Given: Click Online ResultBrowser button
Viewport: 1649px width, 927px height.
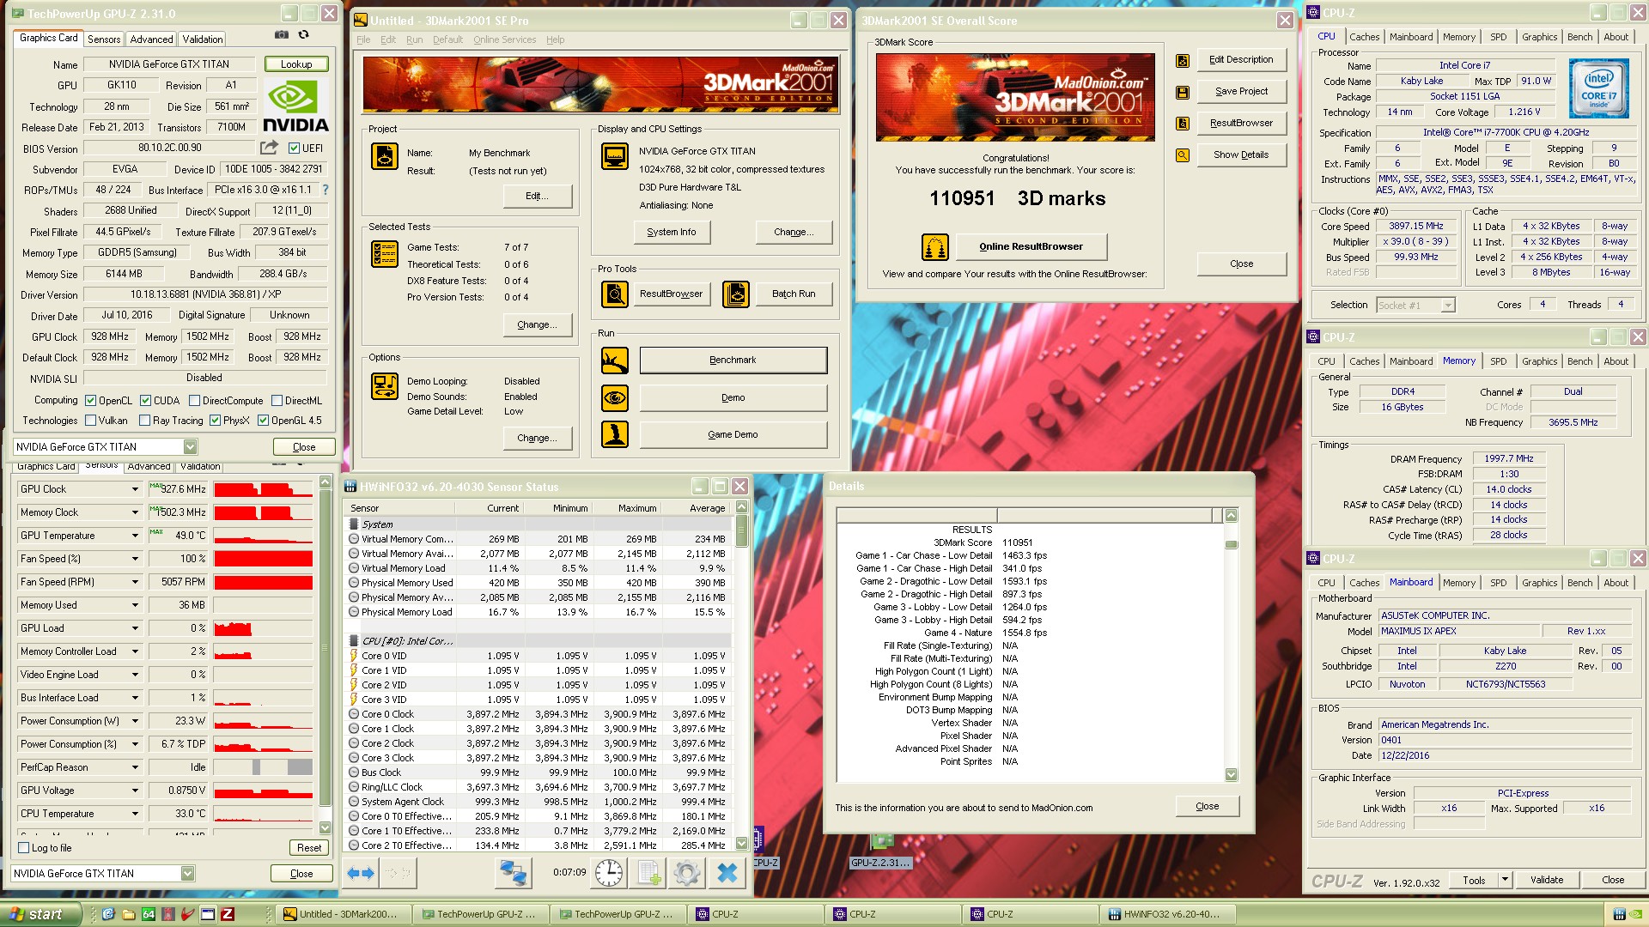Looking at the screenshot, I should (1031, 246).
